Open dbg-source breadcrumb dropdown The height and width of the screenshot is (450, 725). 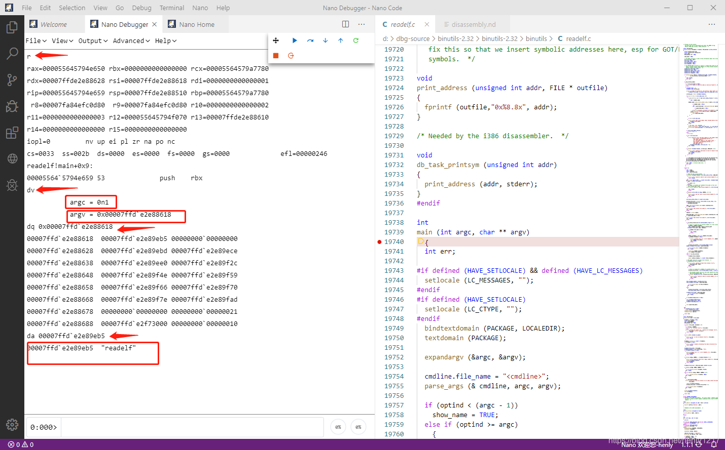[x=413, y=38]
